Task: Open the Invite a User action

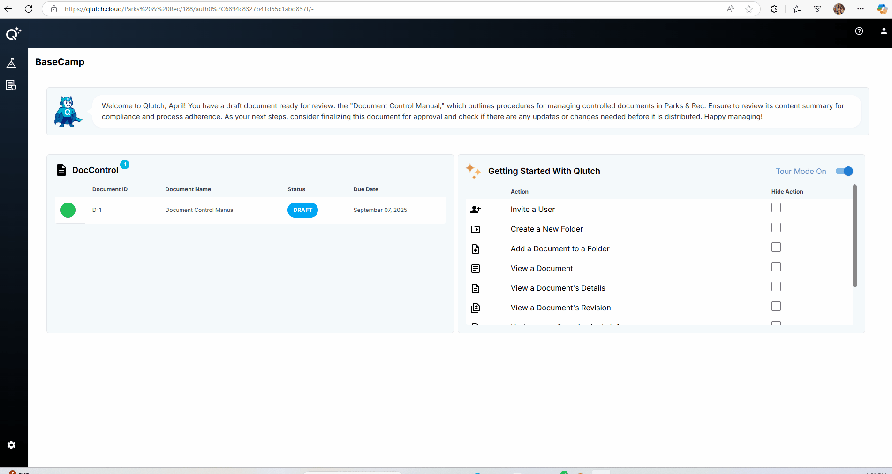Action: (x=533, y=210)
